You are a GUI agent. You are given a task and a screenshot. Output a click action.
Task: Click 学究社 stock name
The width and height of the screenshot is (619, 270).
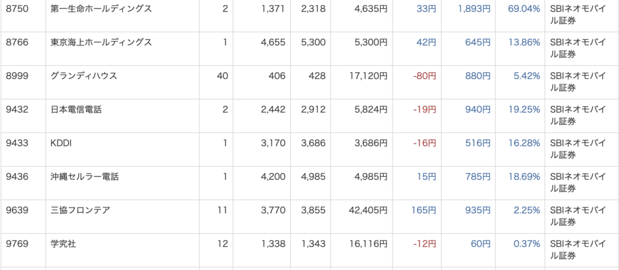click(63, 243)
